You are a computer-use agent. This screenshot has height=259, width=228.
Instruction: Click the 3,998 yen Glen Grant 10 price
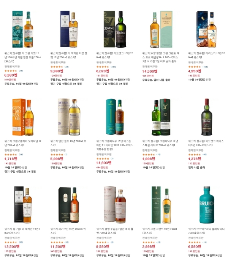pyautogui.click(x=149, y=246)
